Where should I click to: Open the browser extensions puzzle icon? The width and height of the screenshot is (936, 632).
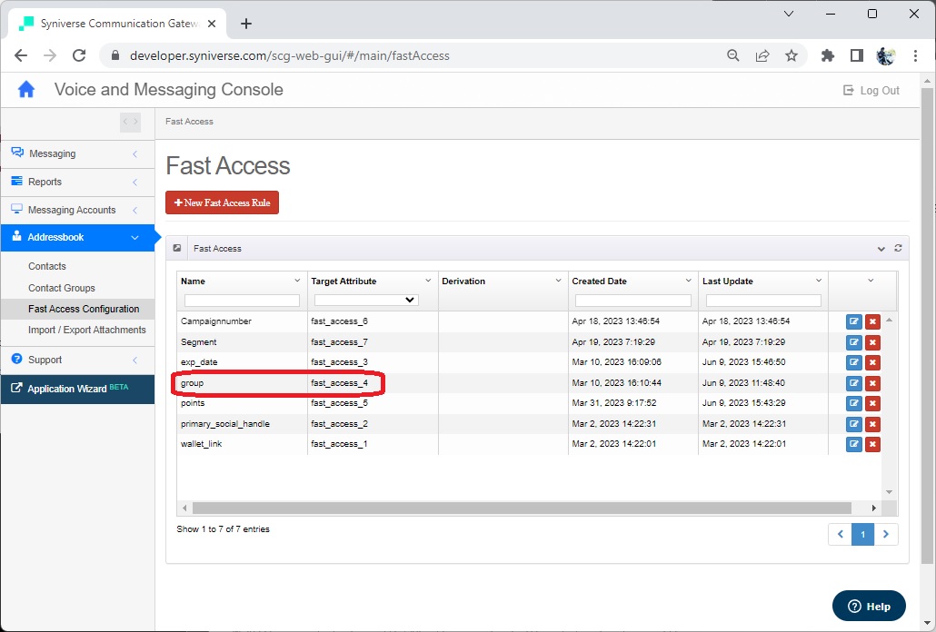pos(827,55)
